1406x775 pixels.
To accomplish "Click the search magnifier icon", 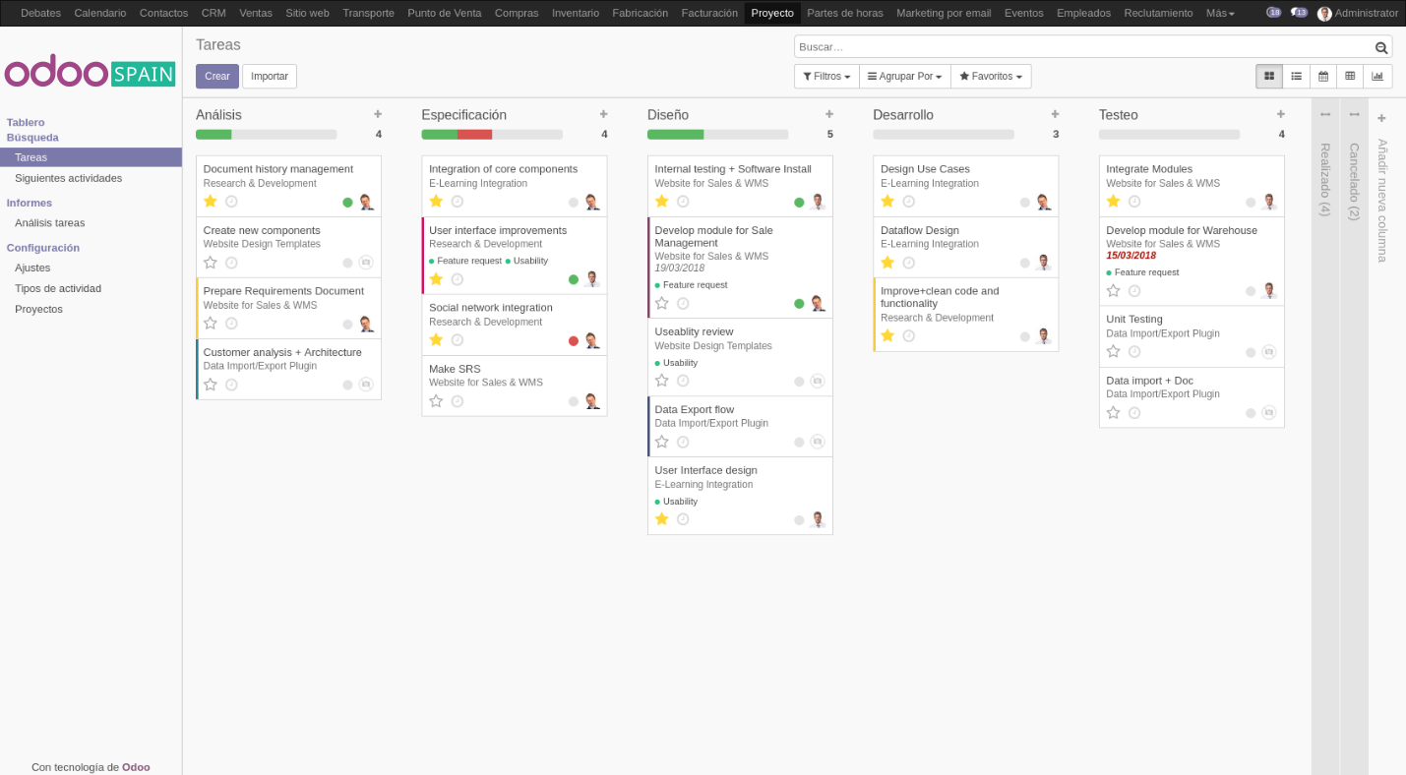I will point(1381,46).
